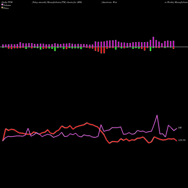Click the Volume legend color swatch
188x188 pixels.
[x=2, y=5]
